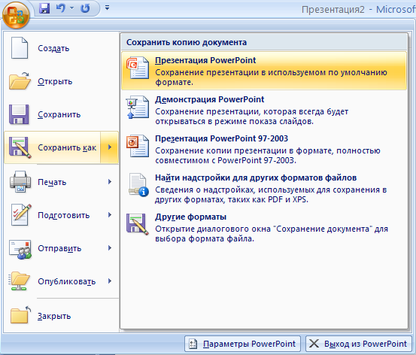Screen dimensions: 416x355
Task: Click the Параметры PowerPoint button
Action: pyautogui.click(x=242, y=344)
